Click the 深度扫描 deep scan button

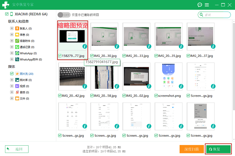pyautogui.click(x=192, y=149)
